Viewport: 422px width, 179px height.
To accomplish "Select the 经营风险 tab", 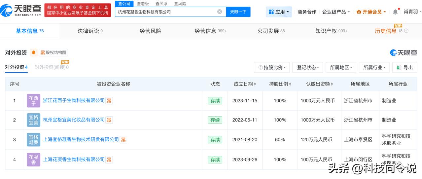I will (151, 31).
